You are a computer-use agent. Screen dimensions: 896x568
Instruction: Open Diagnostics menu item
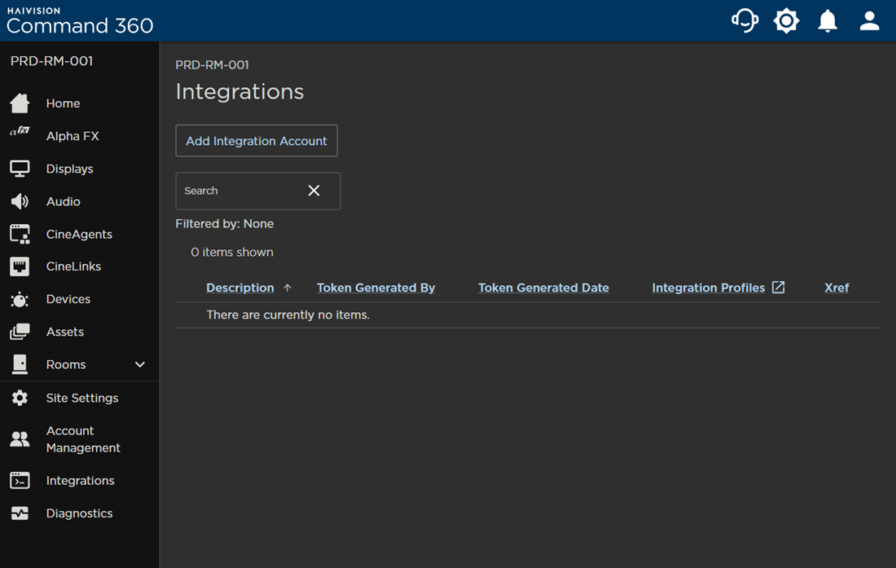[x=80, y=513]
